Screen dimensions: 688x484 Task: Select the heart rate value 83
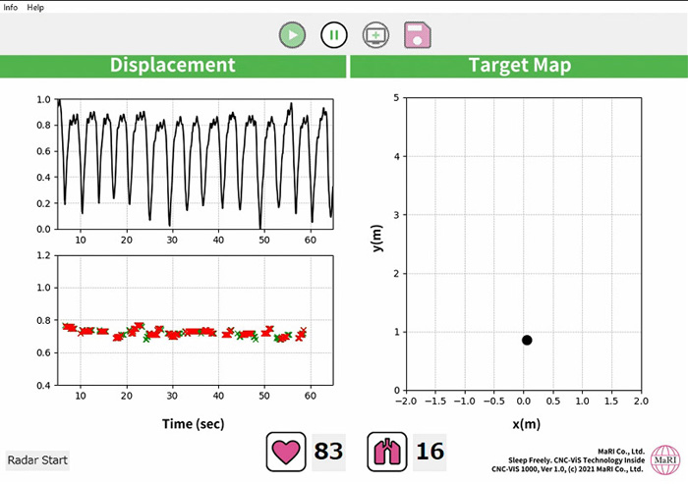click(x=328, y=452)
